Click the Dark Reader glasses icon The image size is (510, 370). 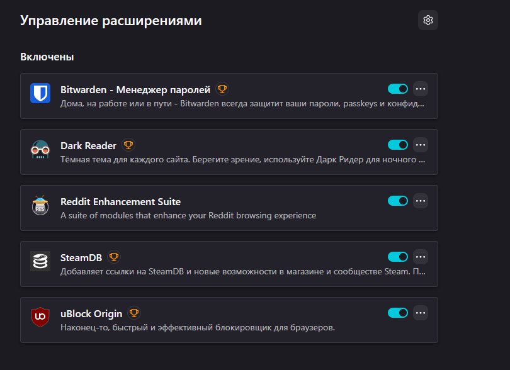point(40,149)
